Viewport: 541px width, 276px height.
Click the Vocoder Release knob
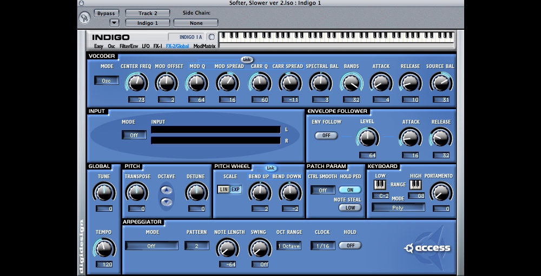(410, 83)
